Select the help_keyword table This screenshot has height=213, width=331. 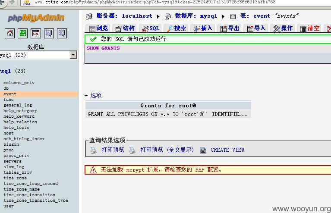[19, 116]
